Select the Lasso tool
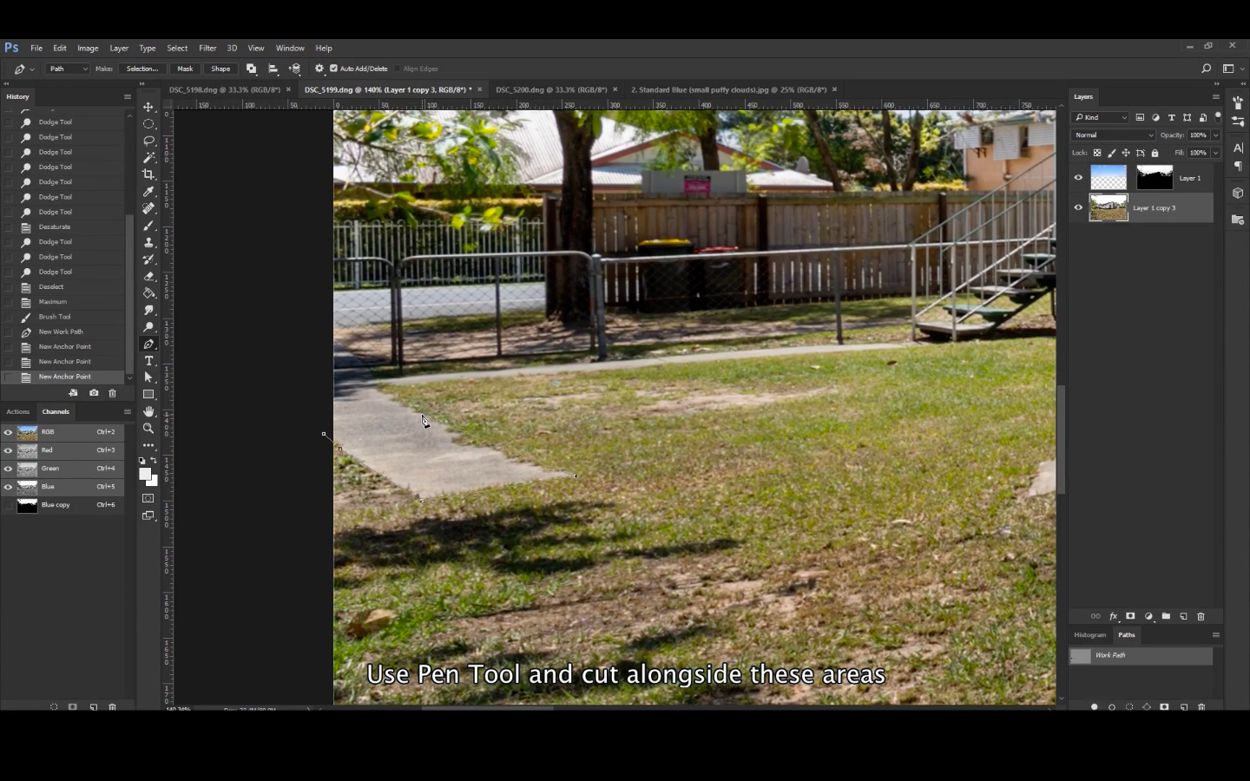The height and width of the screenshot is (781, 1250). pyautogui.click(x=148, y=141)
